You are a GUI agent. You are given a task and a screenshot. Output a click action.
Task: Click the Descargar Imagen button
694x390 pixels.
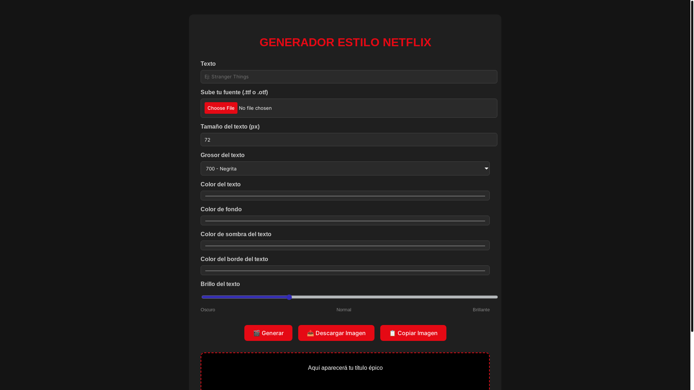[x=336, y=333]
